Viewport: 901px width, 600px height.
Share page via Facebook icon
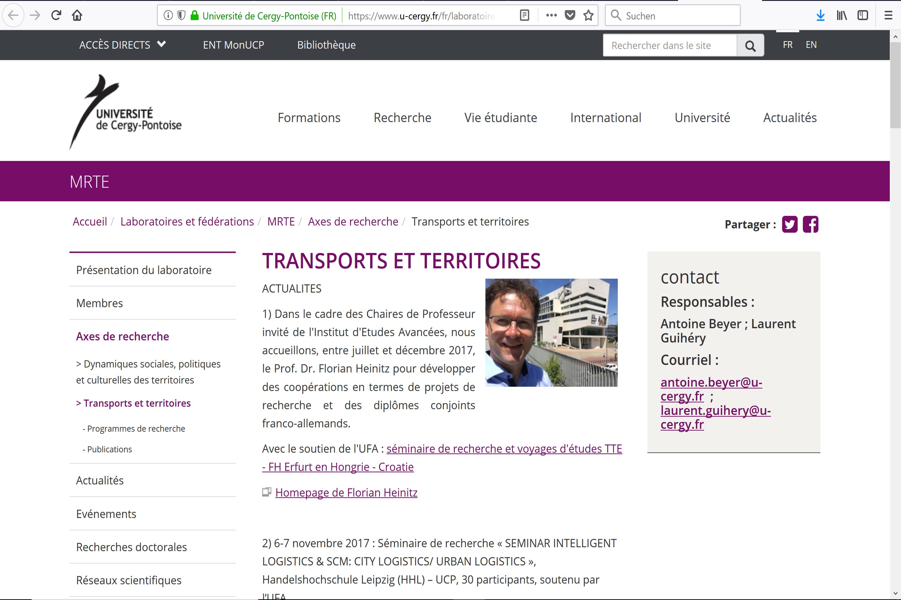click(810, 224)
